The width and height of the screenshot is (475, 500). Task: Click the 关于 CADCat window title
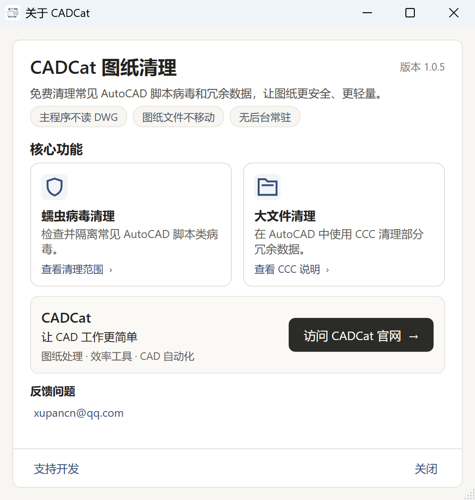[57, 13]
